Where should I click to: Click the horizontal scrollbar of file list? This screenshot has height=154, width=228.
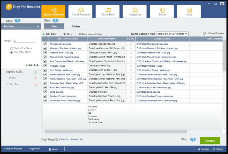coord(116,131)
